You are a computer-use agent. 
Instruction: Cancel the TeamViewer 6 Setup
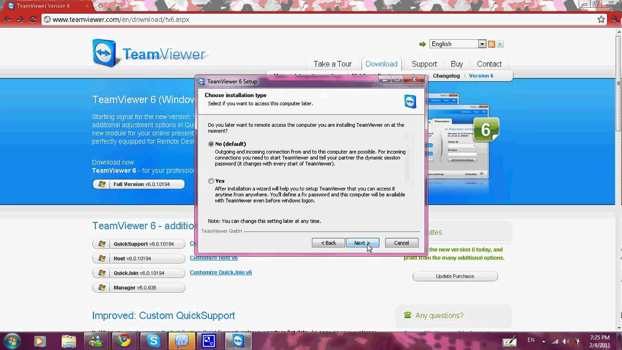coord(402,243)
